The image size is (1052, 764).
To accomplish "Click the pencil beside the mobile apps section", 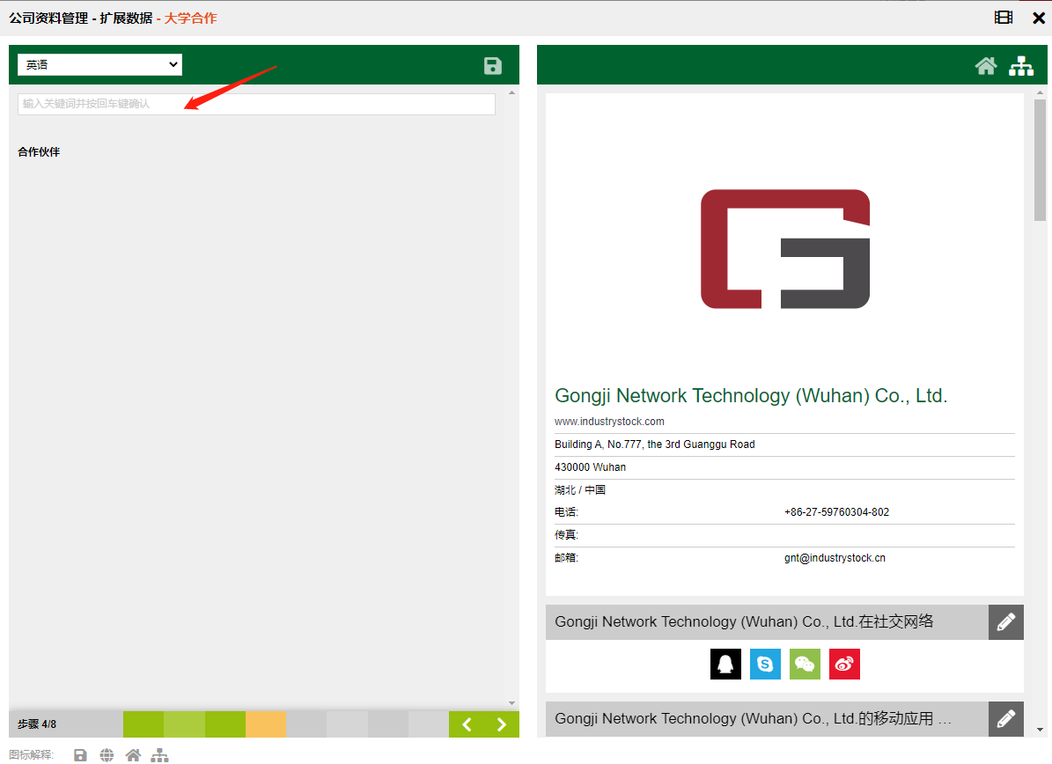I will click(1005, 719).
